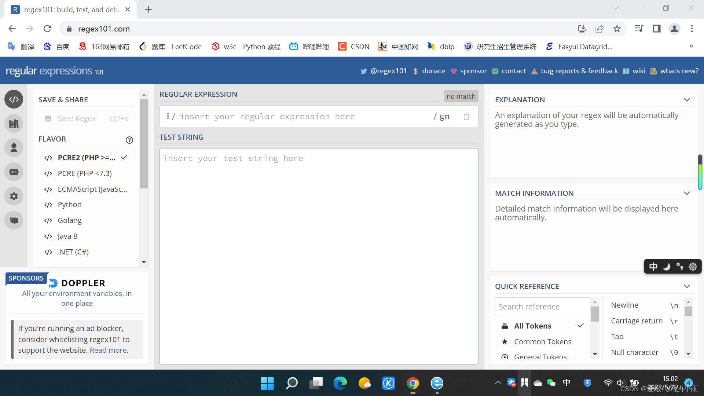The width and height of the screenshot is (704, 396).
Task: Click the copy regex icon button
Action: tap(467, 116)
